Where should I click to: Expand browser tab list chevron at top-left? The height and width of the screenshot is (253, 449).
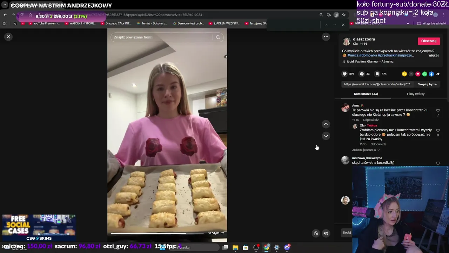5,5
